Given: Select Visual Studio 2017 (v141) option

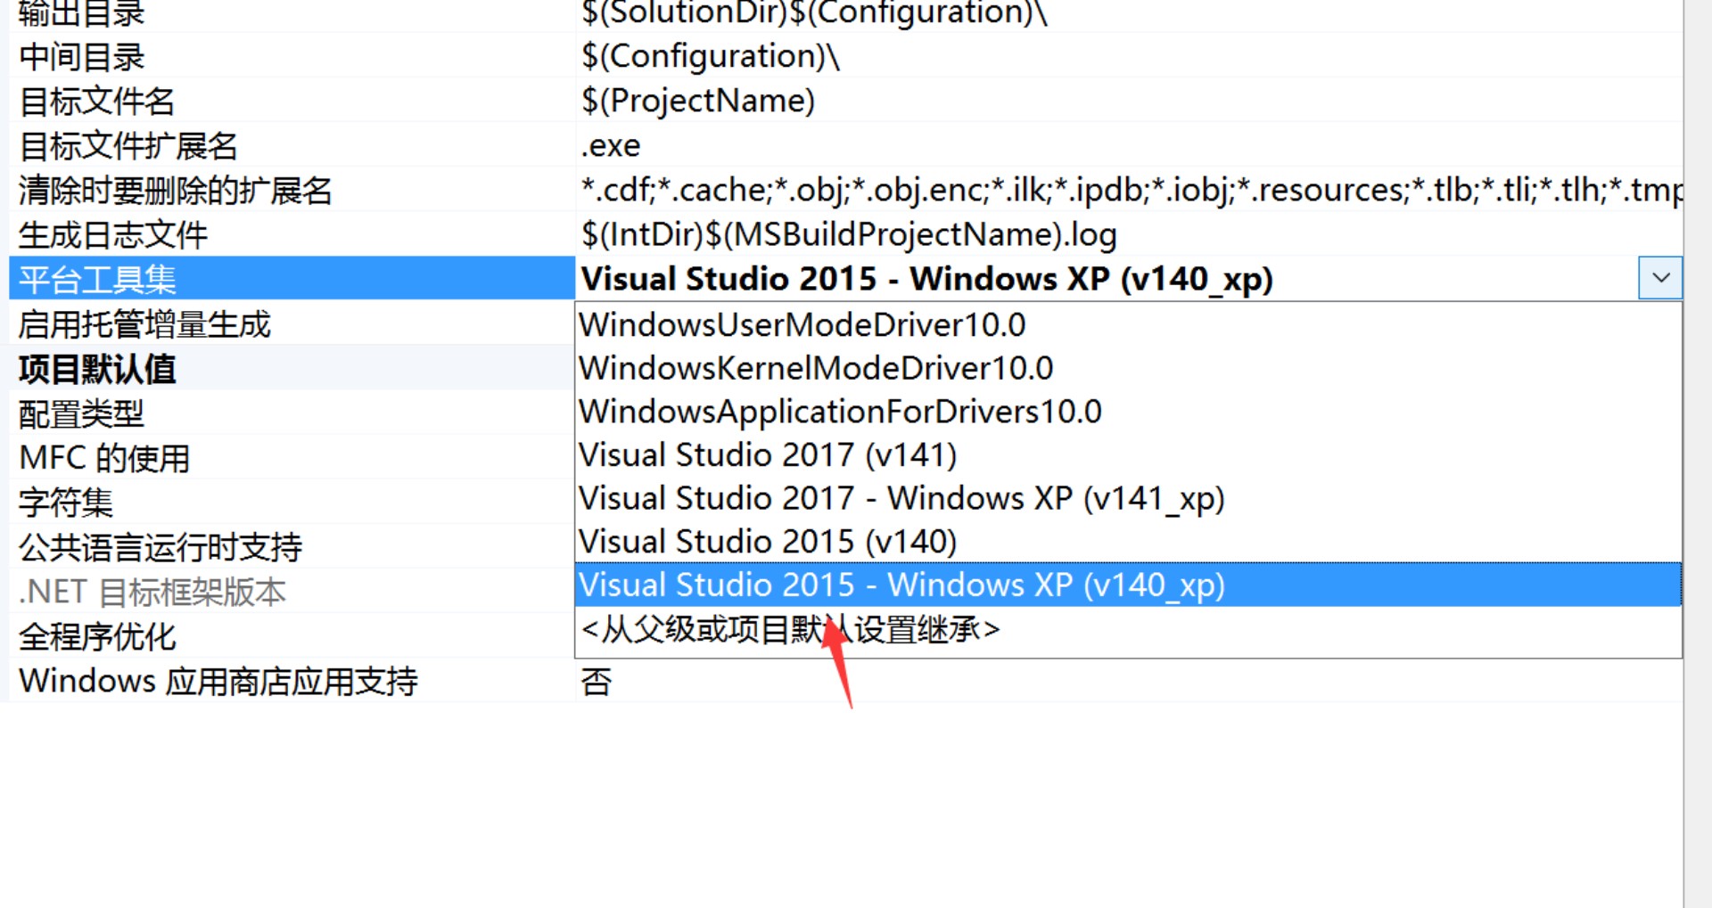Looking at the screenshot, I should click(767, 455).
